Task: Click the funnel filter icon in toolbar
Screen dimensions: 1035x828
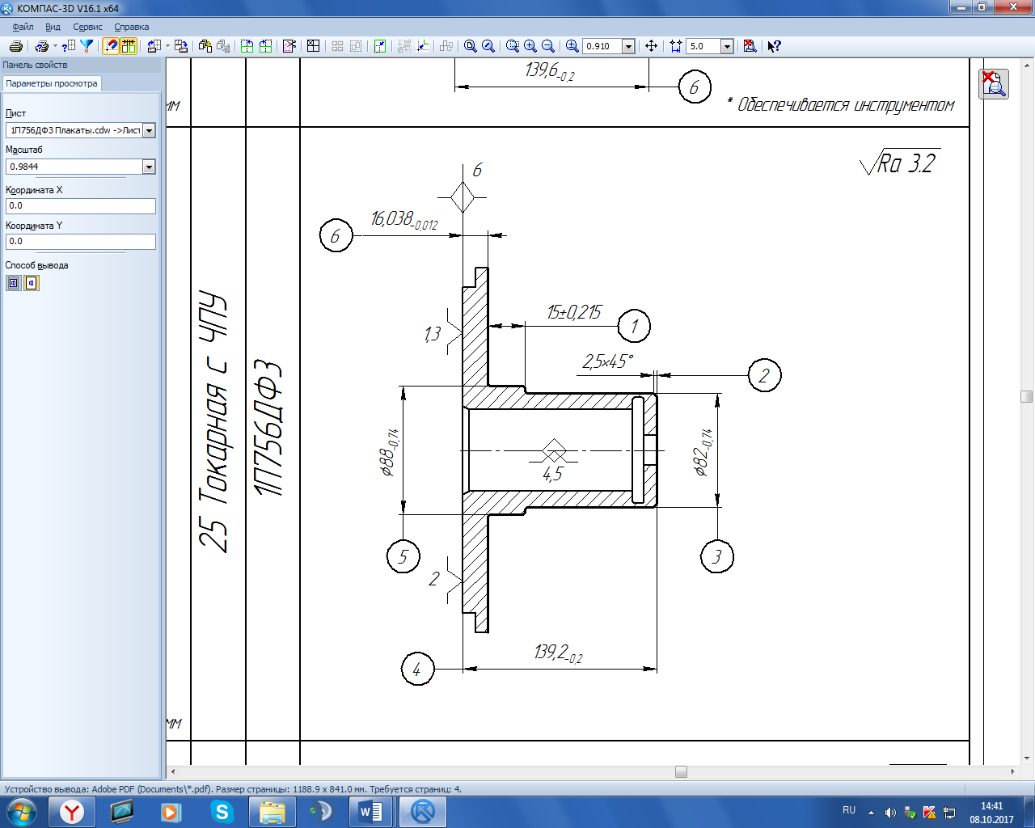Action: tap(87, 46)
